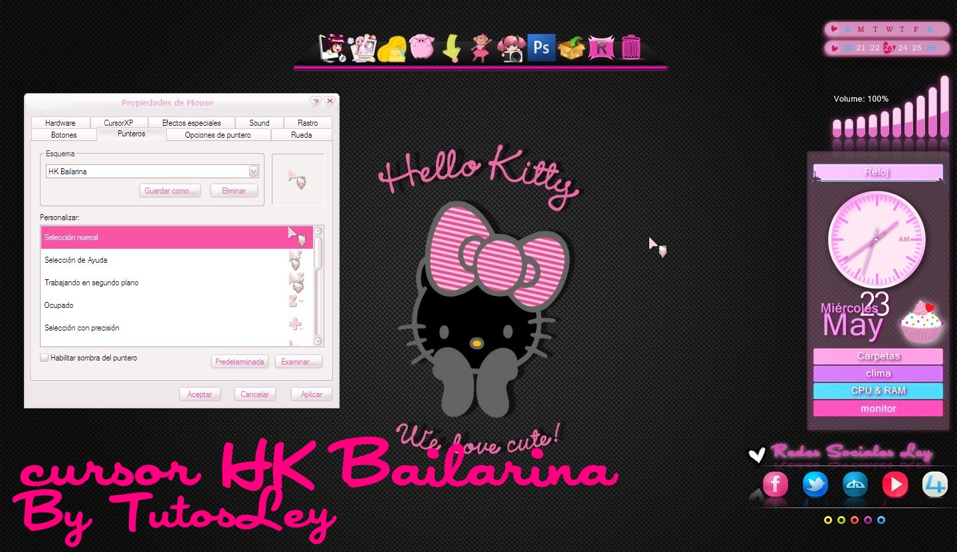Click the Eliminar scheme button
The width and height of the screenshot is (957, 552).
(234, 191)
